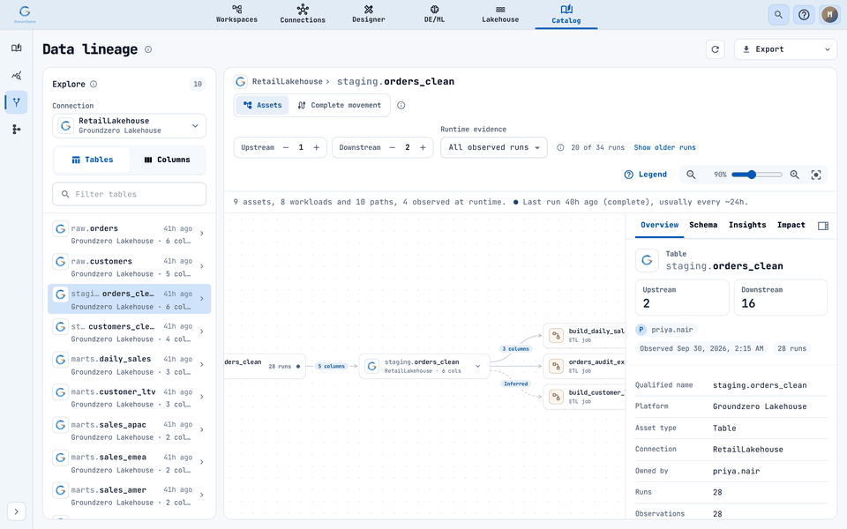Expand the marts.customer_ltv row chevron
The image size is (847, 529).
(201, 397)
